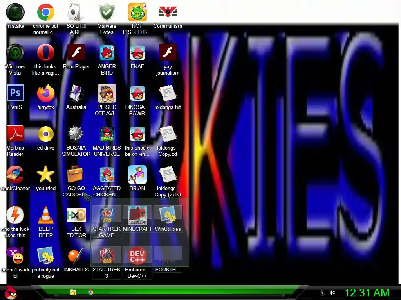Image resolution: width=401 pixels, height=300 pixels.
Task: Click the 'MINECRAFT' icon
Action: tap(137, 215)
